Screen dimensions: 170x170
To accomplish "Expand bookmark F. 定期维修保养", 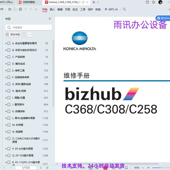I will coord(6,77).
